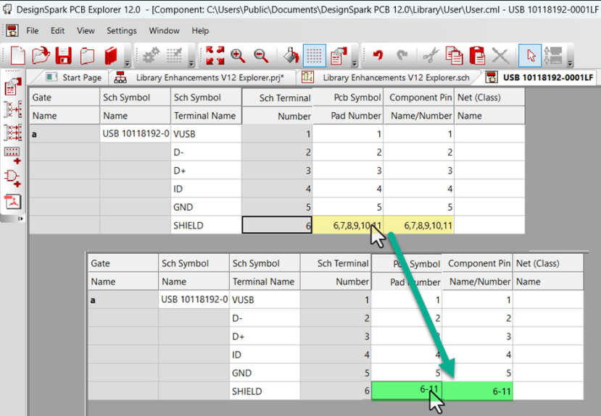The height and width of the screenshot is (416, 601).
Task: Click the greyed Redo arrow
Action: point(402,56)
